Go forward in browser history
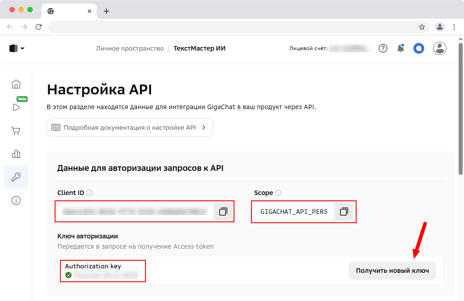 [x=24, y=27]
